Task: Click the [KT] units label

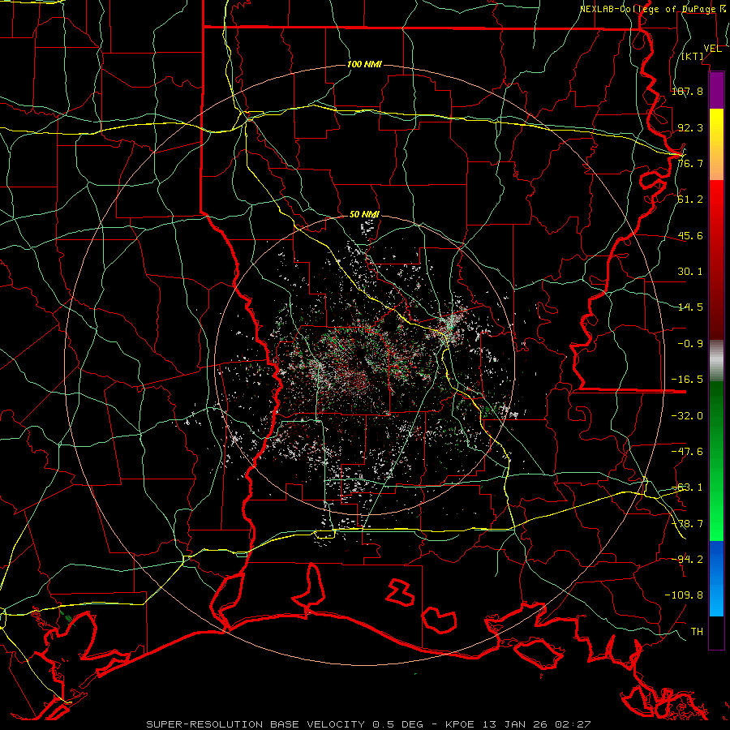Action: pos(693,56)
